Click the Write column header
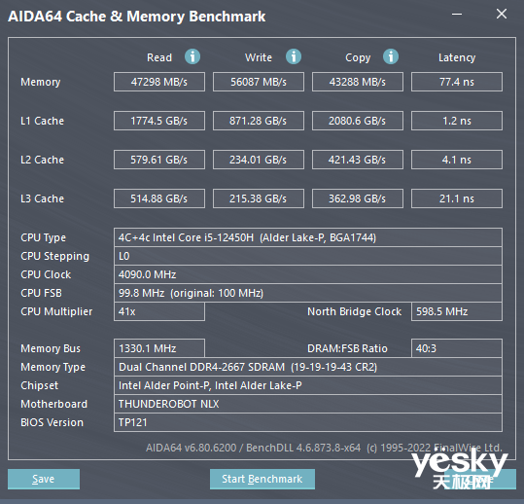Viewport: 524px width, 504px height. click(x=259, y=57)
